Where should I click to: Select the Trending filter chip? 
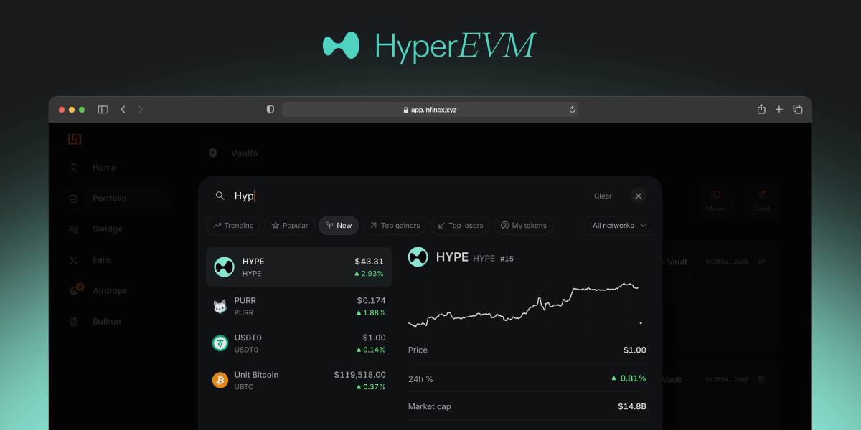coord(233,226)
